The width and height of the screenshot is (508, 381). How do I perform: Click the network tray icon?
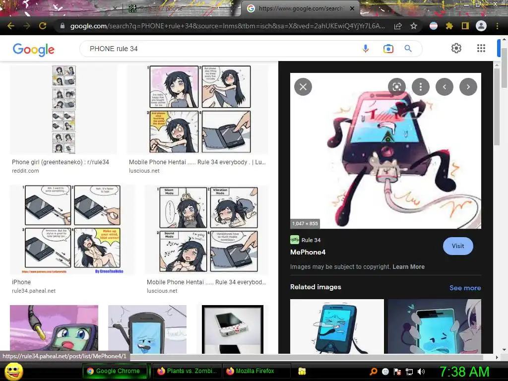pos(409,372)
